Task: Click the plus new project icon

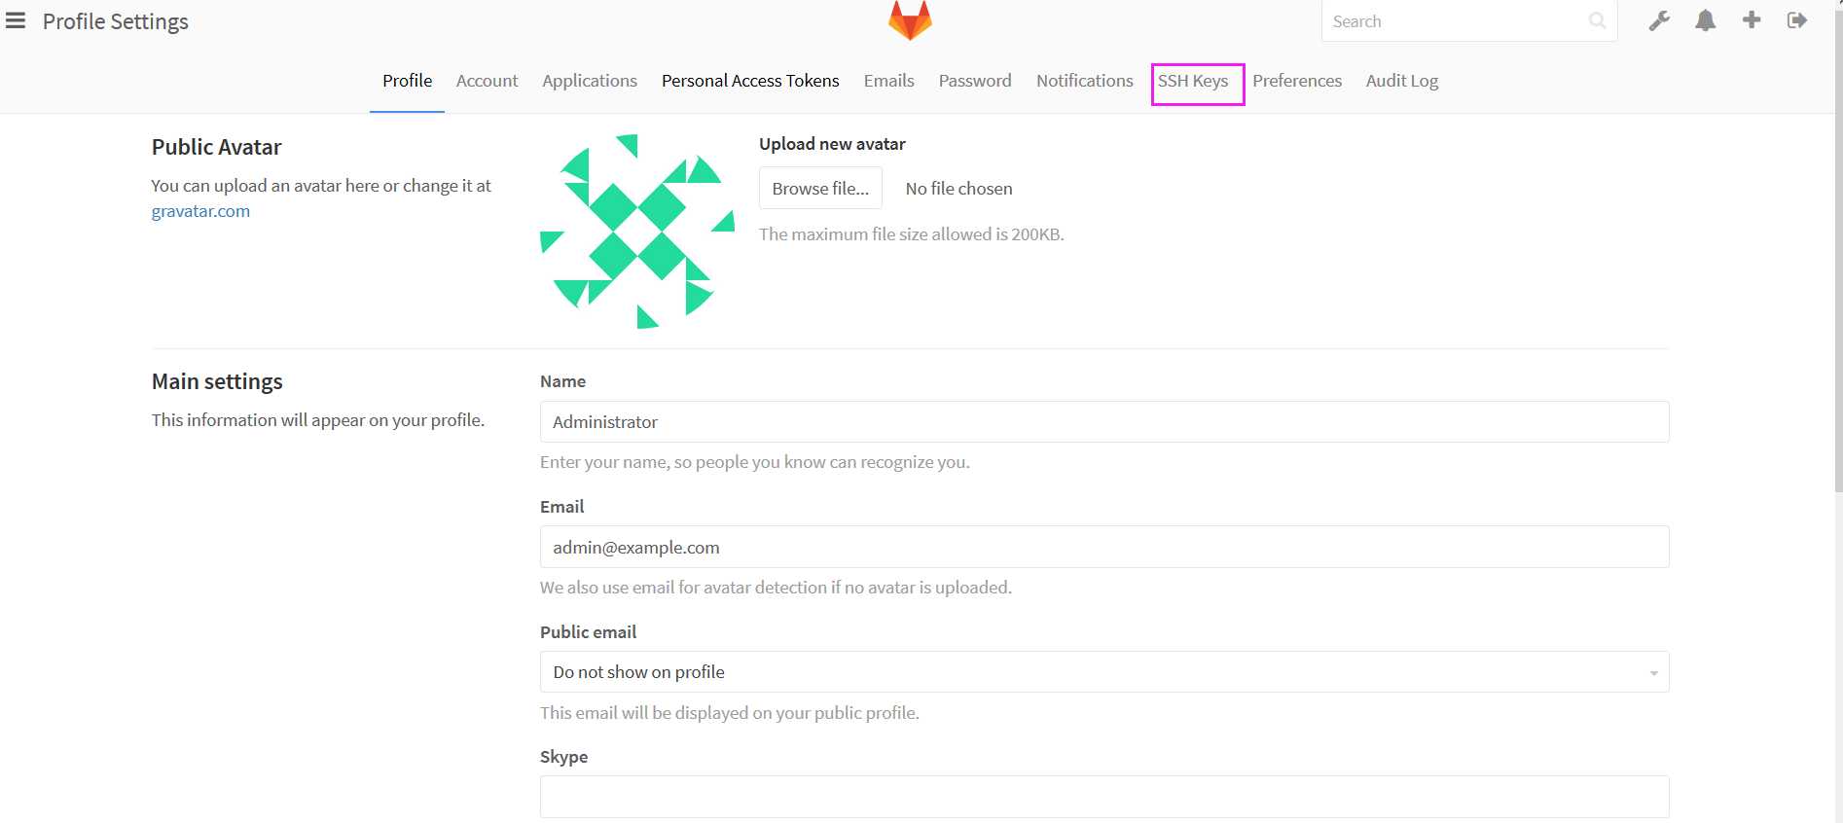Action: (x=1752, y=19)
